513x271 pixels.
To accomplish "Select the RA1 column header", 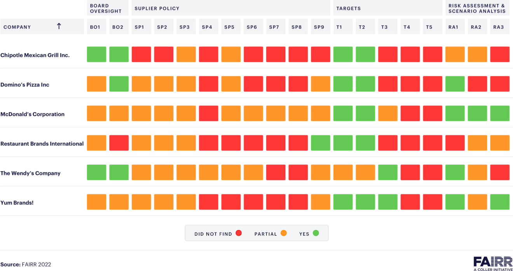I will (x=455, y=27).
